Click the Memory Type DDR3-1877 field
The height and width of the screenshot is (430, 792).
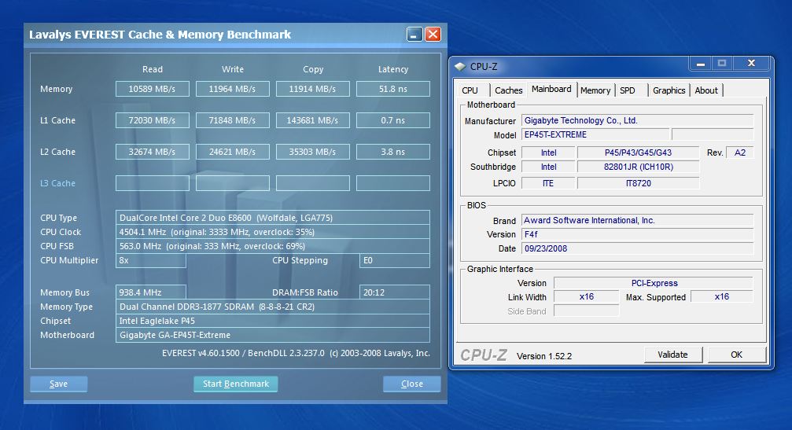click(x=273, y=307)
